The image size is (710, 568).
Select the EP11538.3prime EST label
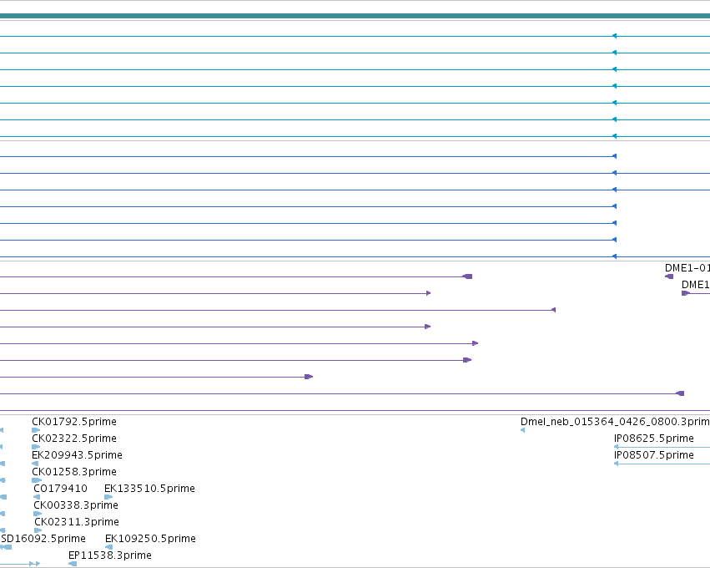[x=110, y=555]
